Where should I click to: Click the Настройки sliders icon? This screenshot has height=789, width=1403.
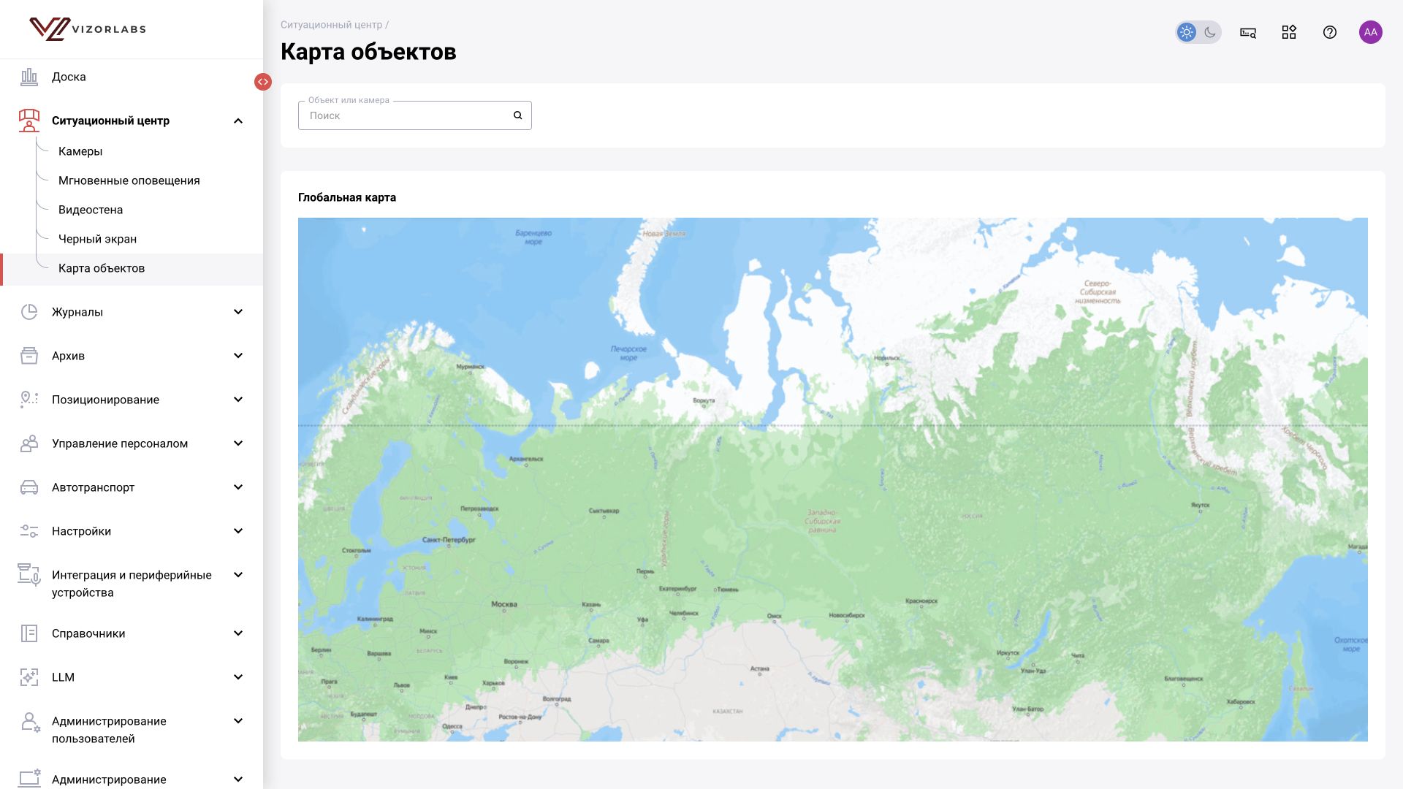tap(29, 531)
